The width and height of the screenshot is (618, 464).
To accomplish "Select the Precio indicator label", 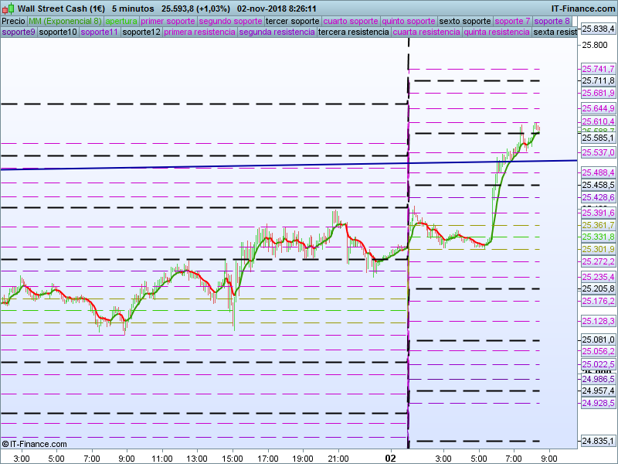I will (13, 21).
